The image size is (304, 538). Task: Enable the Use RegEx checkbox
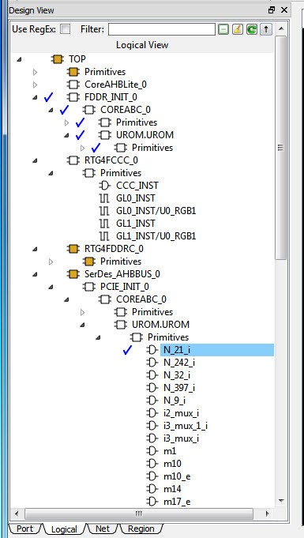click(x=65, y=29)
